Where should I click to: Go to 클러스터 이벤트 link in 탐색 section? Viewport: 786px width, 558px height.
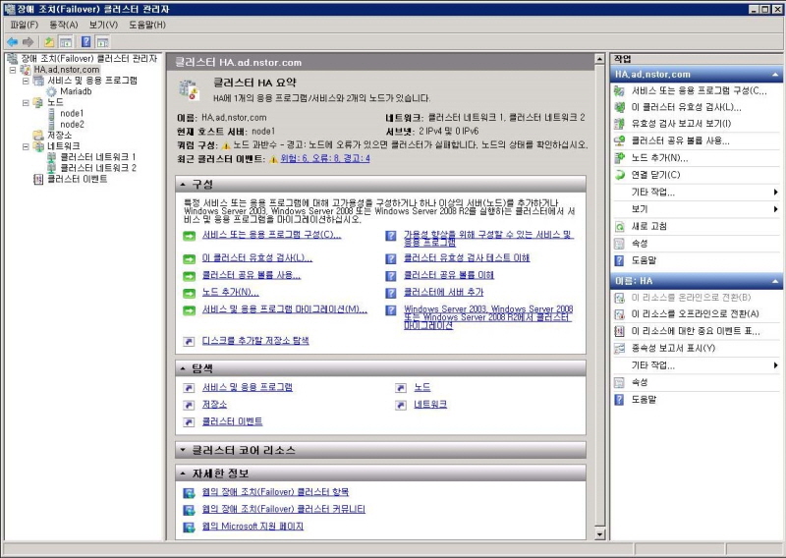232,421
